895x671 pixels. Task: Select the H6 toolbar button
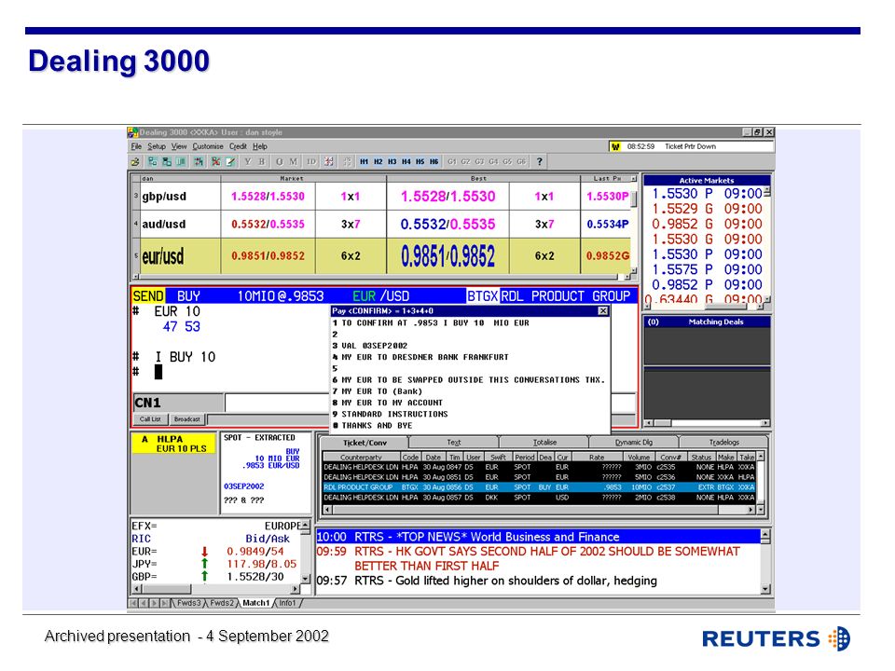[x=434, y=162]
